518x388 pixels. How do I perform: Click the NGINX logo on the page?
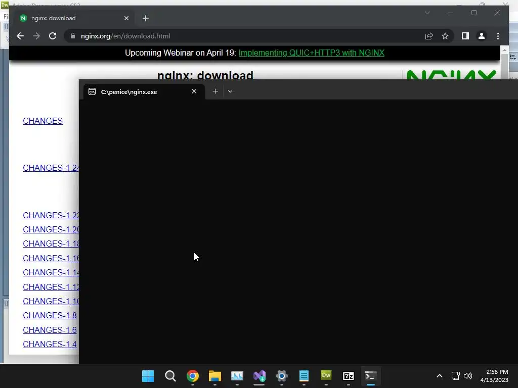coord(451,74)
